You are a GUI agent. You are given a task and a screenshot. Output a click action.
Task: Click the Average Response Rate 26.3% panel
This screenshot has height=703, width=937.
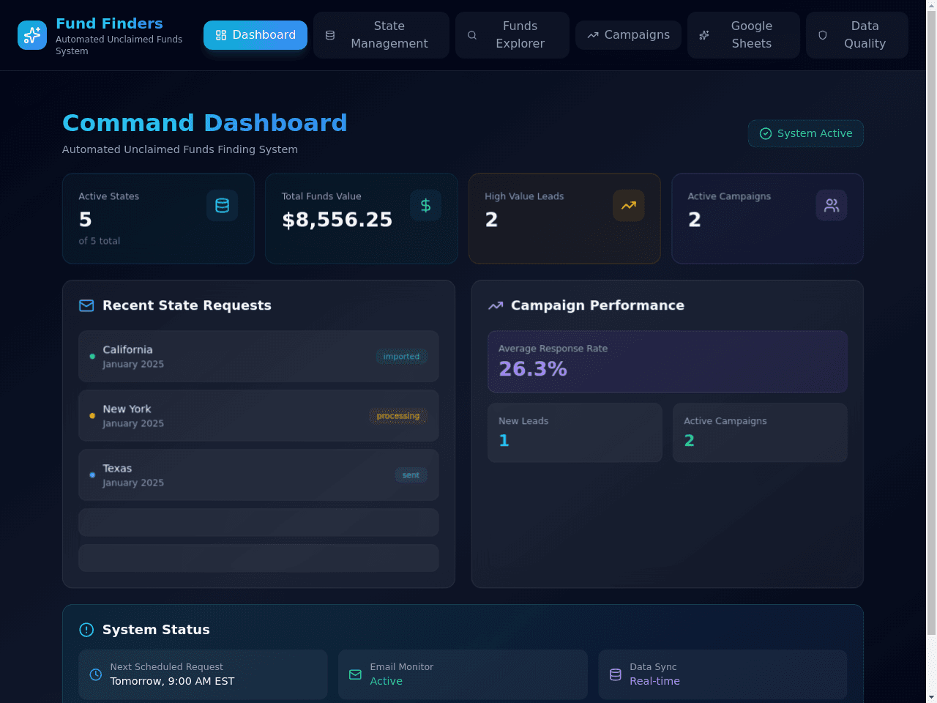click(x=668, y=362)
